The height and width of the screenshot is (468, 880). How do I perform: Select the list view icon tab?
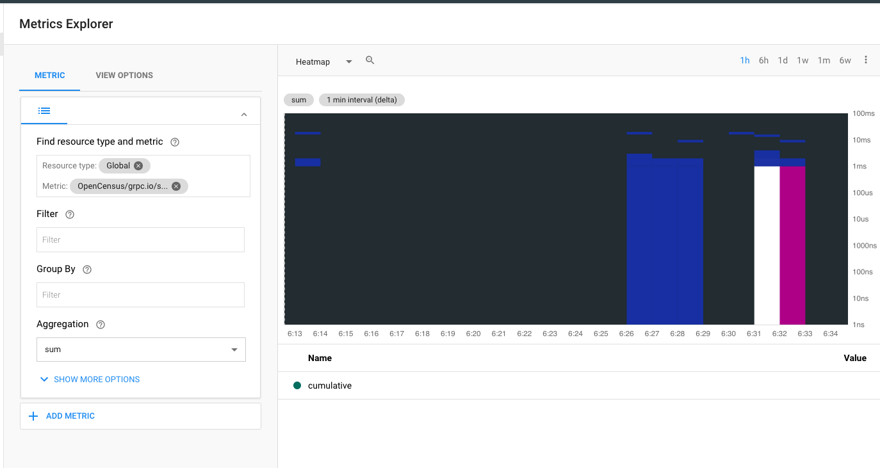tap(44, 111)
